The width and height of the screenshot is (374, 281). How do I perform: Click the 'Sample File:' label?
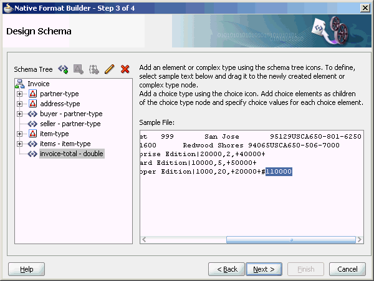pos(156,122)
